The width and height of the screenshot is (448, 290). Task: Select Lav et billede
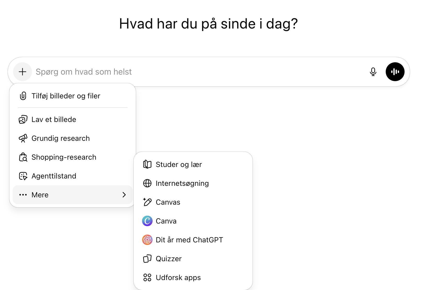click(x=54, y=120)
